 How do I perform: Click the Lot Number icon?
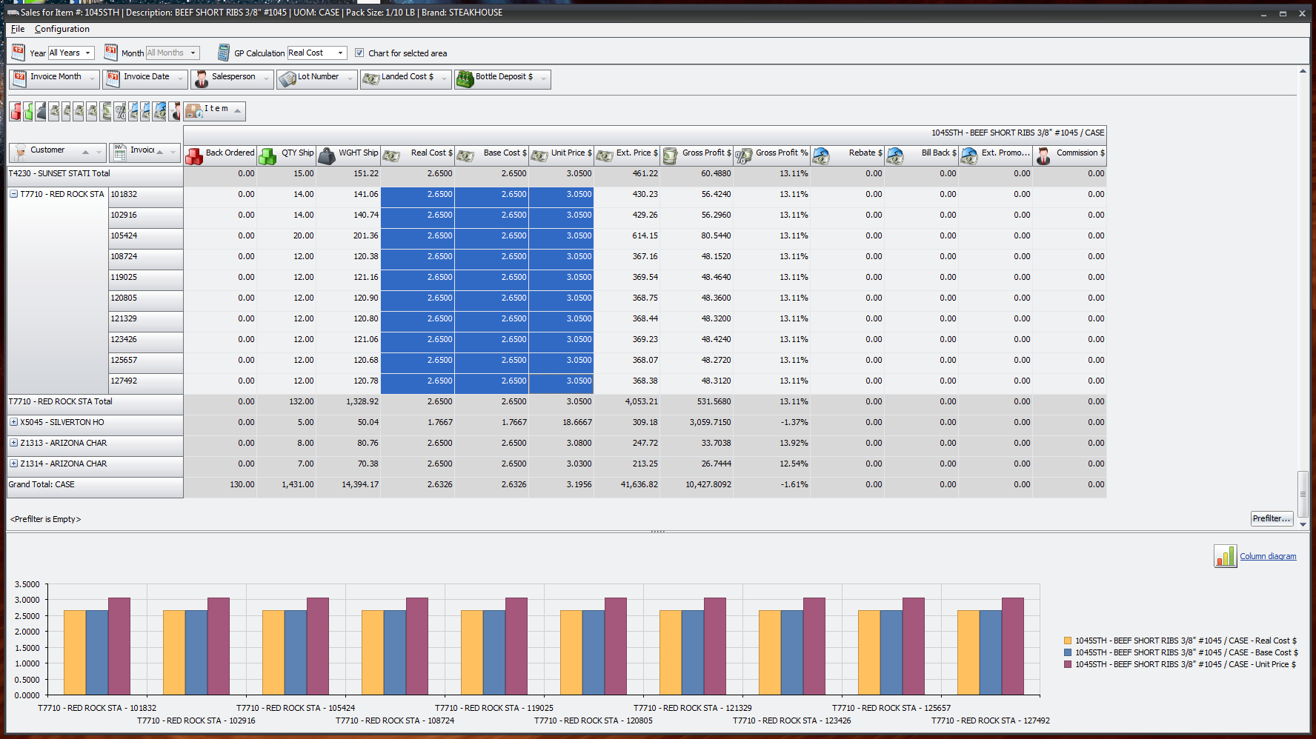click(x=285, y=78)
